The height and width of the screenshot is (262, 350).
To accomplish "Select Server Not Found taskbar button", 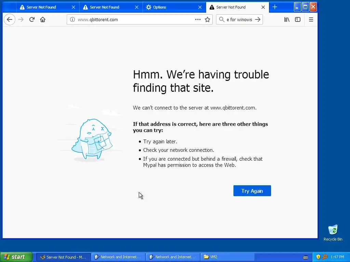I will (x=63, y=257).
